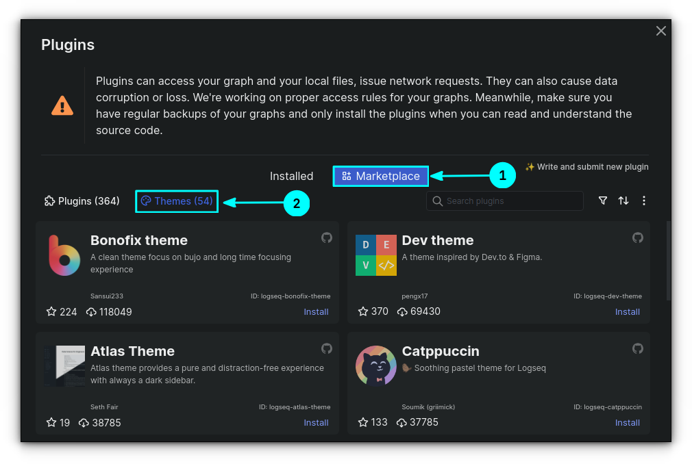Click GitHub icon on Catppuccin card
This screenshot has height=464, width=692.
[x=638, y=348]
